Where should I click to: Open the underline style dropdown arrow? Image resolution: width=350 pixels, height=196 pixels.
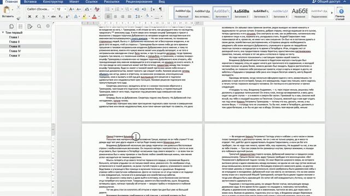click(48, 16)
